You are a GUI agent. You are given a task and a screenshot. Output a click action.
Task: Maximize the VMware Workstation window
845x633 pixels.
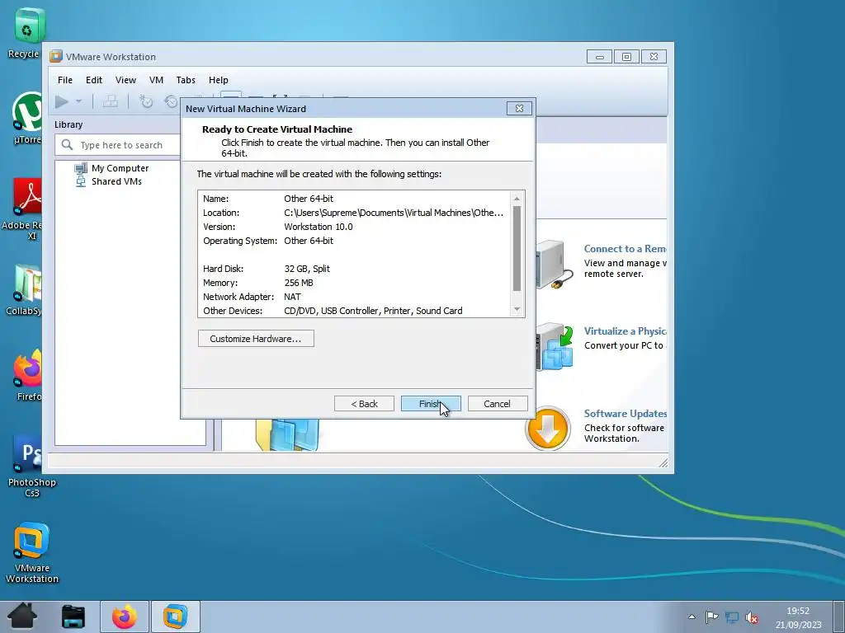[x=626, y=57]
